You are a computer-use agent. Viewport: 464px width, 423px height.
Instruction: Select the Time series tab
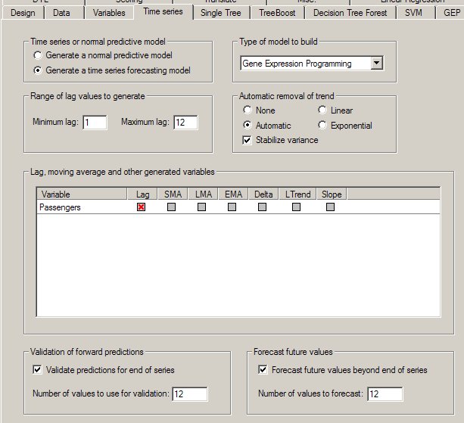click(x=163, y=12)
